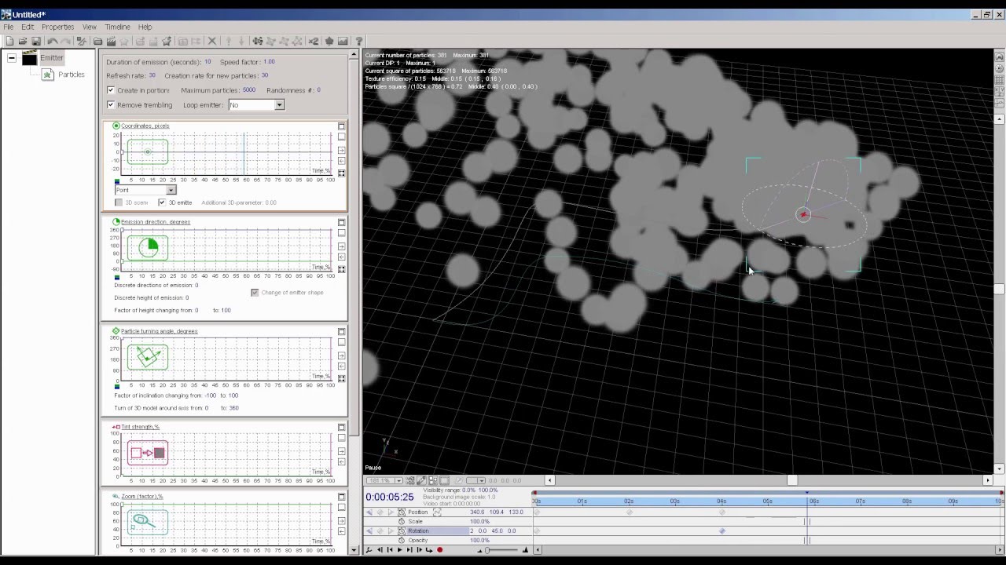Click the Maximum particles value 5000

249,90
